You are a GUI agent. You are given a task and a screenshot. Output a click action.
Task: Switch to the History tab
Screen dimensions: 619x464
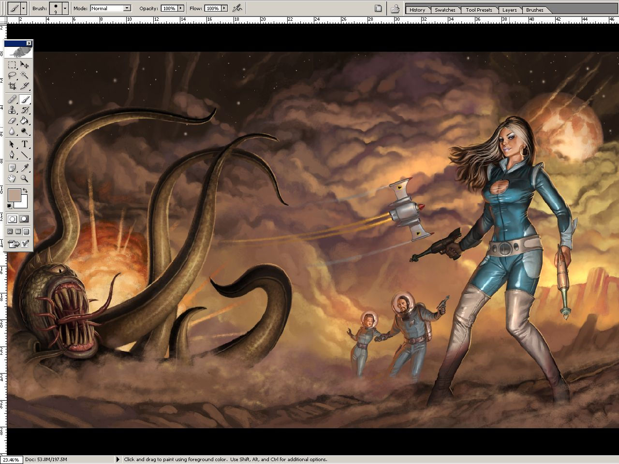[x=417, y=10]
